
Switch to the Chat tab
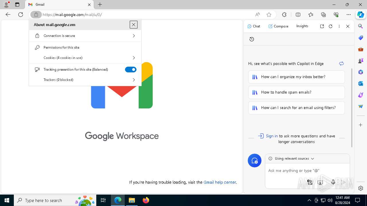[x=254, y=26]
